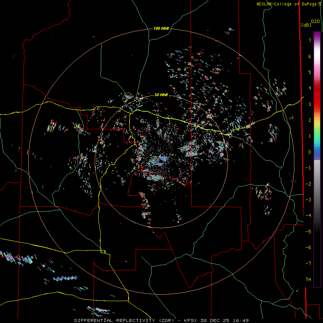Screen dimensions: 323x323
Task: Click the -4 value on the color scale
Action: [x=308, y=216]
